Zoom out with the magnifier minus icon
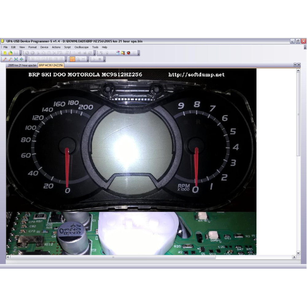 (x=10, y=59)
